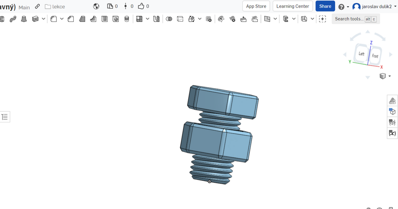Toggle the custom tables panel
The width and height of the screenshot is (398, 209).
click(x=392, y=122)
